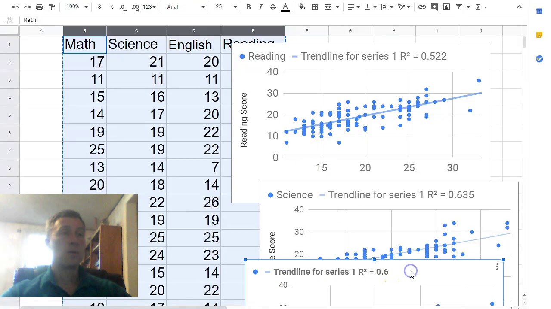Select column C header
Viewport: 551px width, 309px height.
pos(136,31)
